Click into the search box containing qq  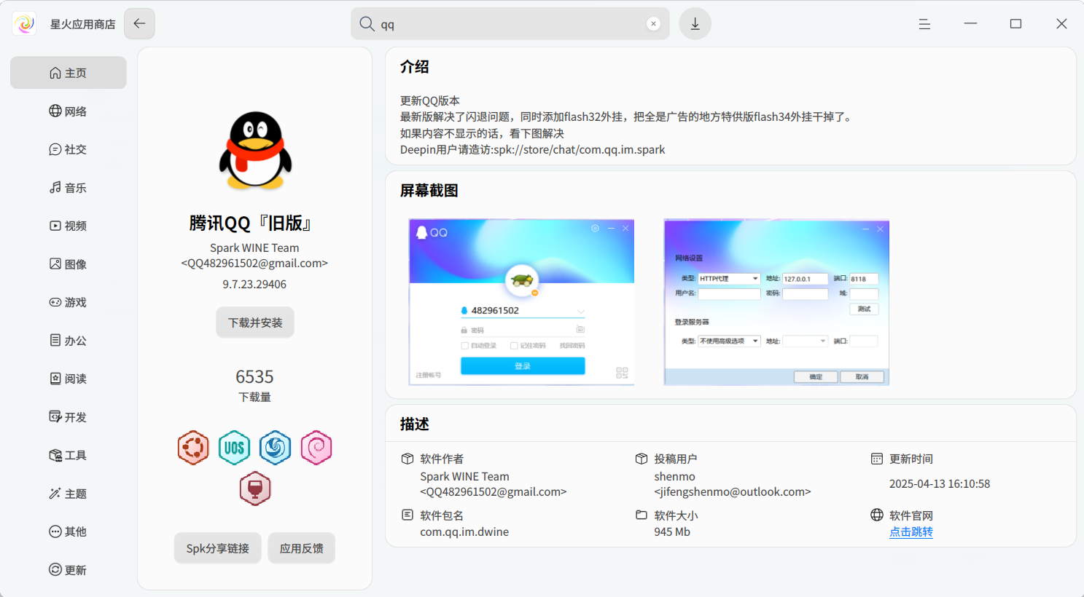(x=510, y=24)
